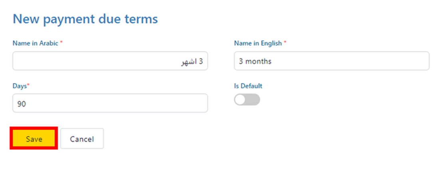
Task: Click the "New payment due terms" heading
Action: point(85,19)
